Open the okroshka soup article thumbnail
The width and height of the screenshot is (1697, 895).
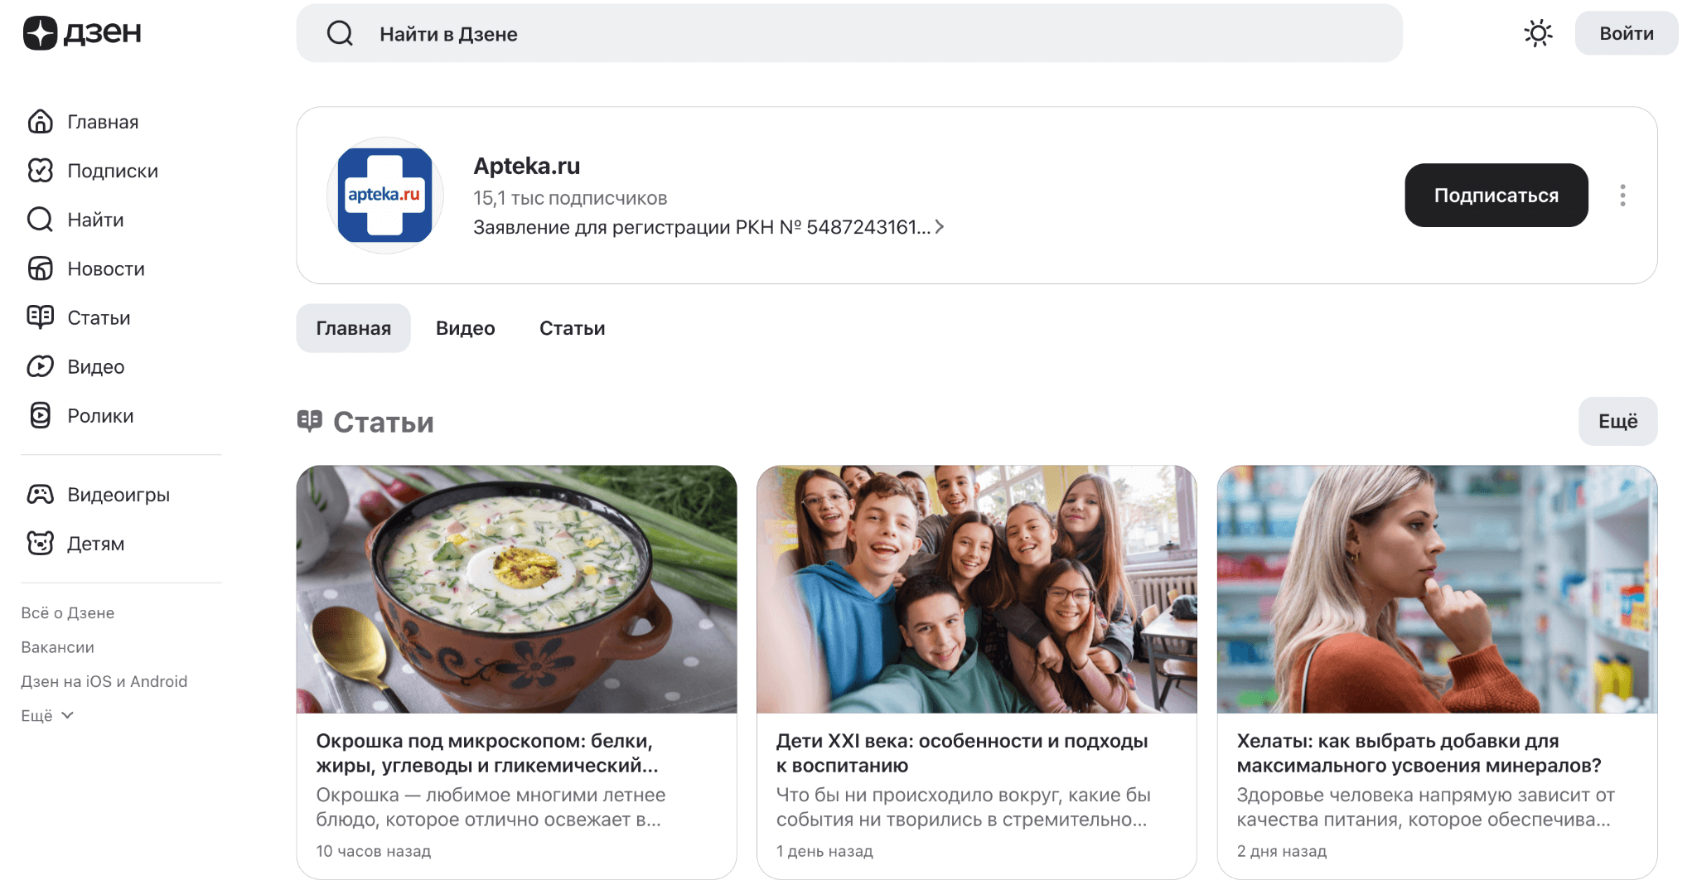pos(516,589)
